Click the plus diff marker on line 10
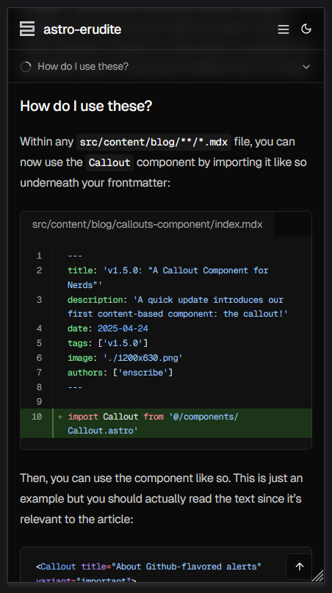 [60, 417]
